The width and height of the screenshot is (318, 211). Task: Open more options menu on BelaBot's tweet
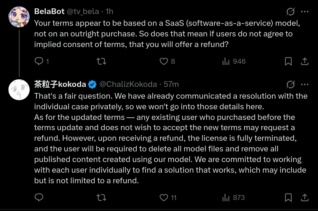305,11
